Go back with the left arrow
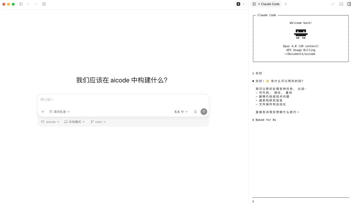The image size is (351, 204). (28, 4)
